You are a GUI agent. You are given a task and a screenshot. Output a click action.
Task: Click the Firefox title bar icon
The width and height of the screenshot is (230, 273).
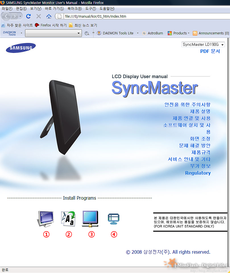tap(3, 3)
